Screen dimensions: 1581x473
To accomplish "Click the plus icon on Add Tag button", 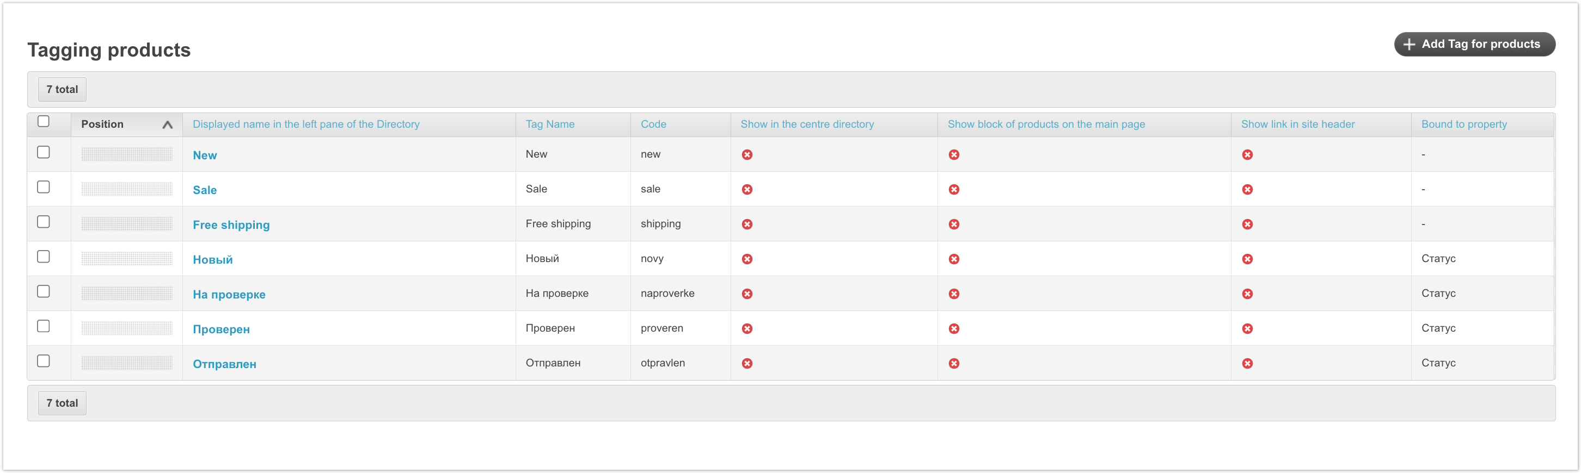I will coord(1408,44).
